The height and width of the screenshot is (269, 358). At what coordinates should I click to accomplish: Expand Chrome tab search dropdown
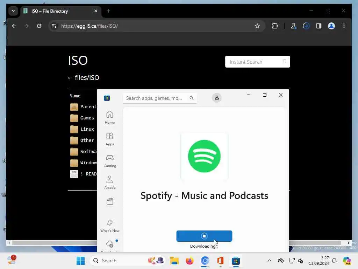point(13,11)
